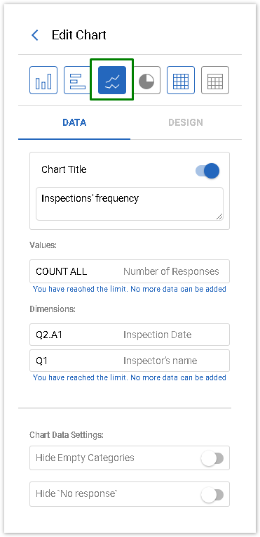Select the line chart type icon
Viewport: 260px width, 537px height.
[x=112, y=80]
